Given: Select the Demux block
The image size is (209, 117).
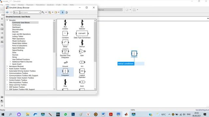Looking at the screenshot, I should click(82, 44).
